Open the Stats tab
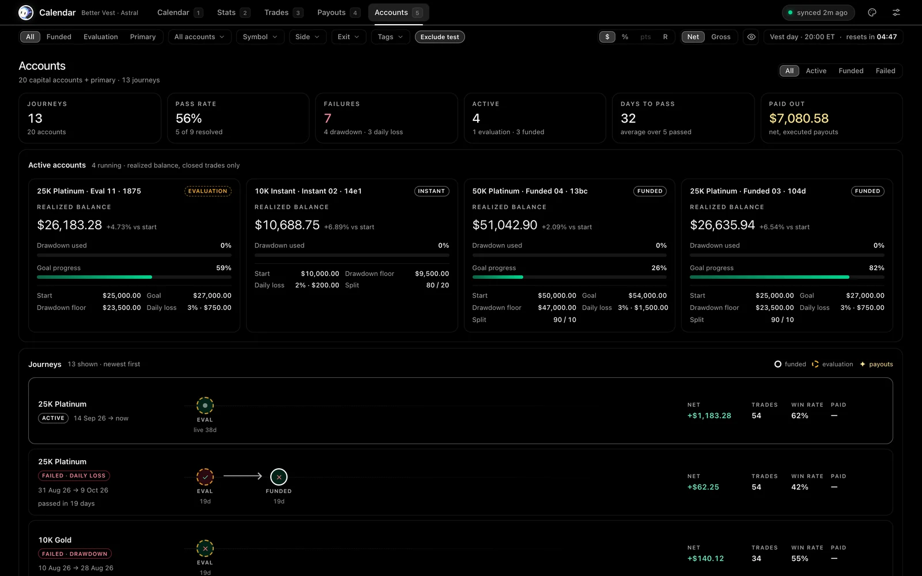Image resolution: width=922 pixels, height=576 pixels. 233,13
